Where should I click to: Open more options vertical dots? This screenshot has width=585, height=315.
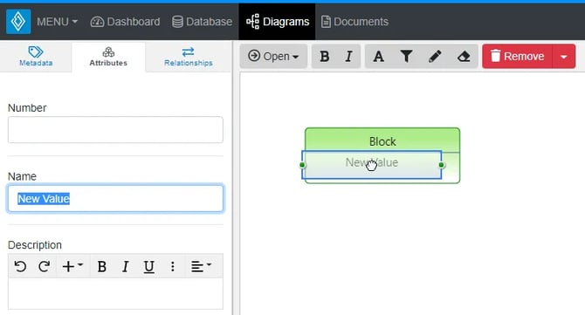[x=172, y=266]
